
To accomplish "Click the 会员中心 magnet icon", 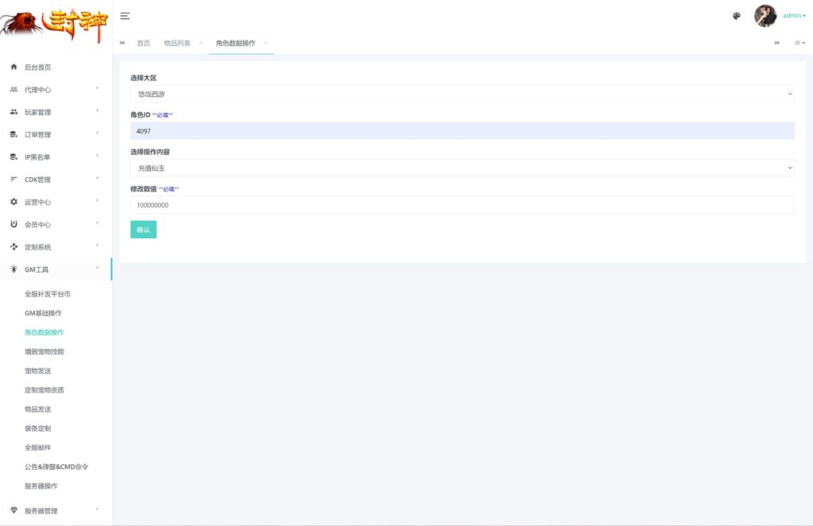I will click(x=13, y=224).
